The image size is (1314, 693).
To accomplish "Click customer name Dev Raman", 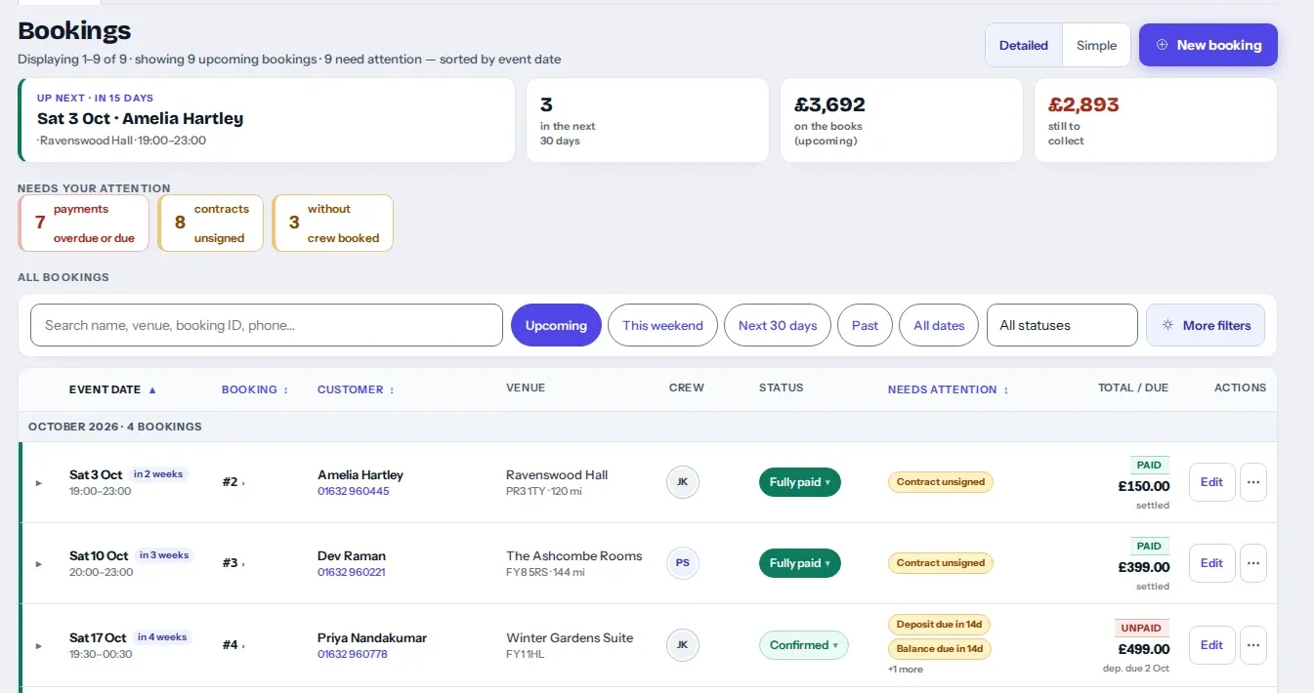I will point(352,556).
